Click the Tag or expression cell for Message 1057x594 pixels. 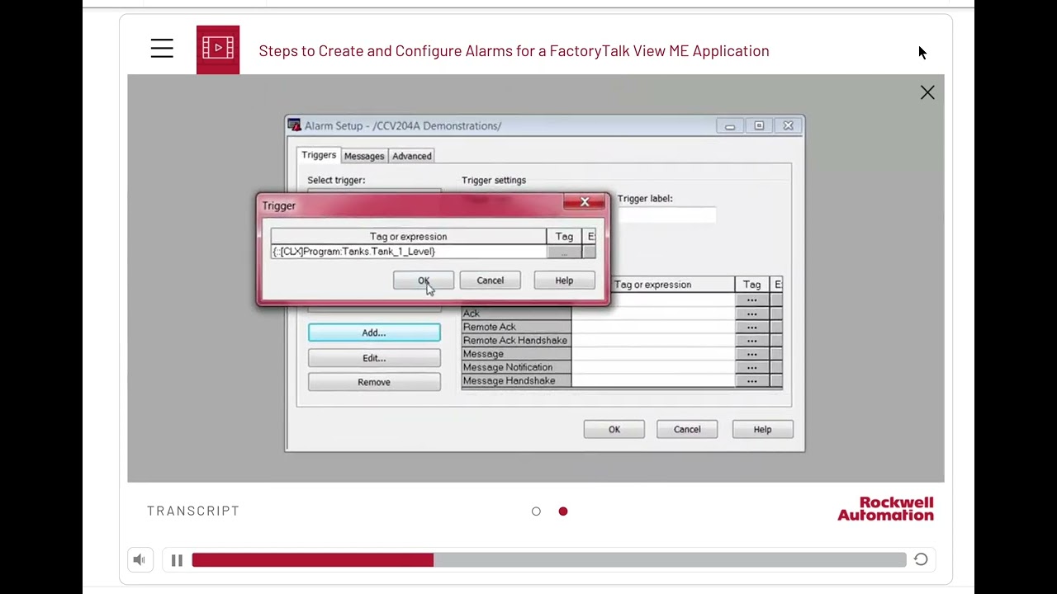click(653, 354)
